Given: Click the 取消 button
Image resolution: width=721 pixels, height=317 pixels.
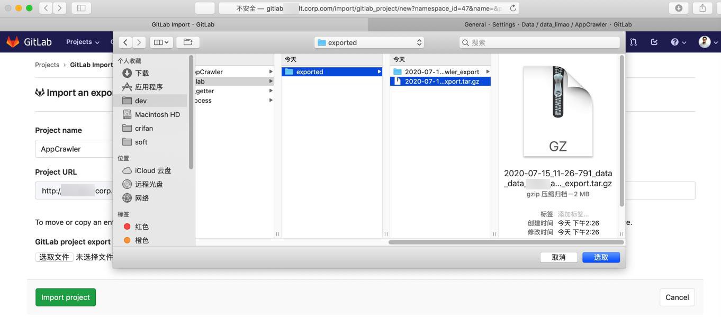Looking at the screenshot, I should [x=558, y=257].
